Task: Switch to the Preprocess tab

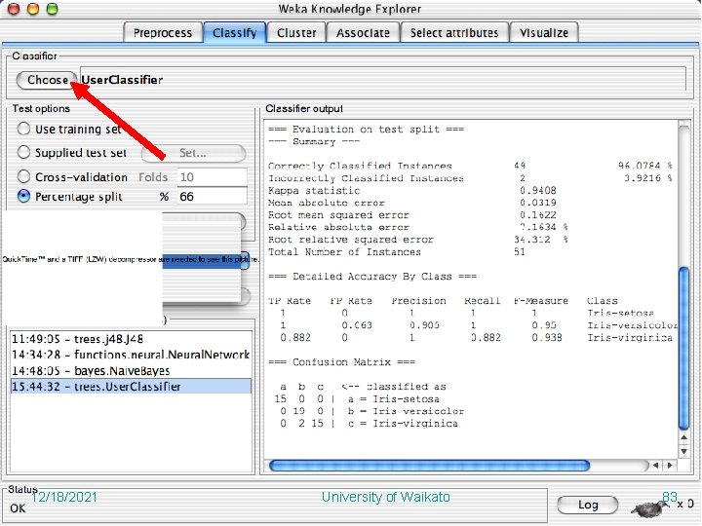Action: [163, 33]
